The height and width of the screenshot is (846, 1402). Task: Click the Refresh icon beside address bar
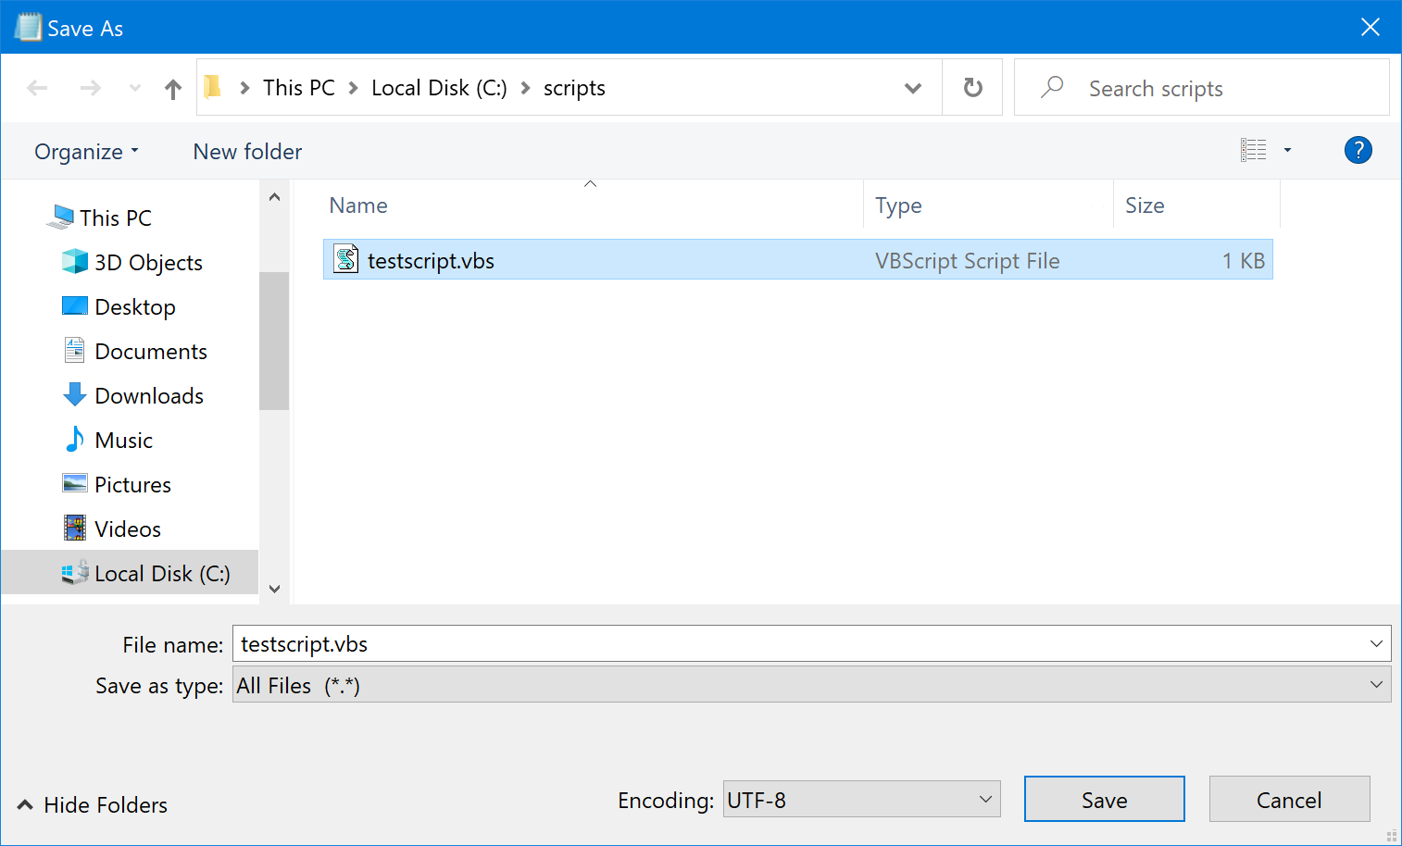pyautogui.click(x=972, y=88)
